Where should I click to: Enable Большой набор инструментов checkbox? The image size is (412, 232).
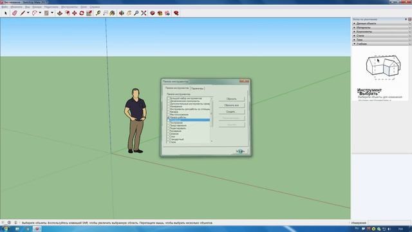(169, 99)
